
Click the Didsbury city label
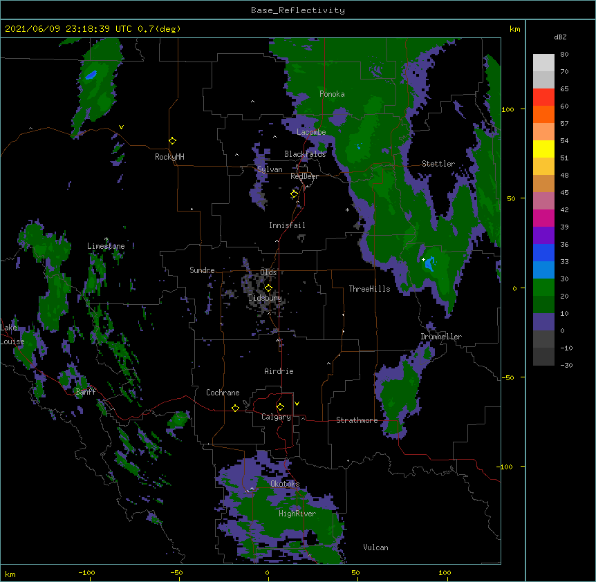tap(265, 298)
